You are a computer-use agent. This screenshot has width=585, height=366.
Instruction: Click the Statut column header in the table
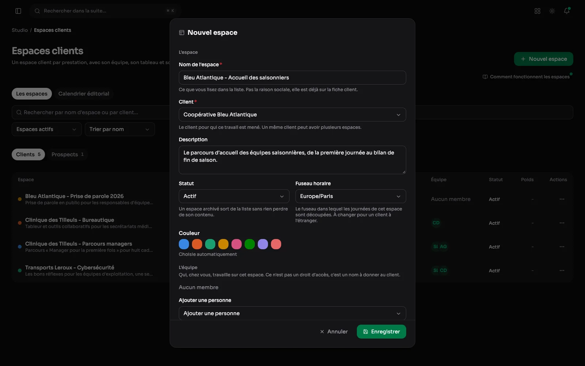496,180
